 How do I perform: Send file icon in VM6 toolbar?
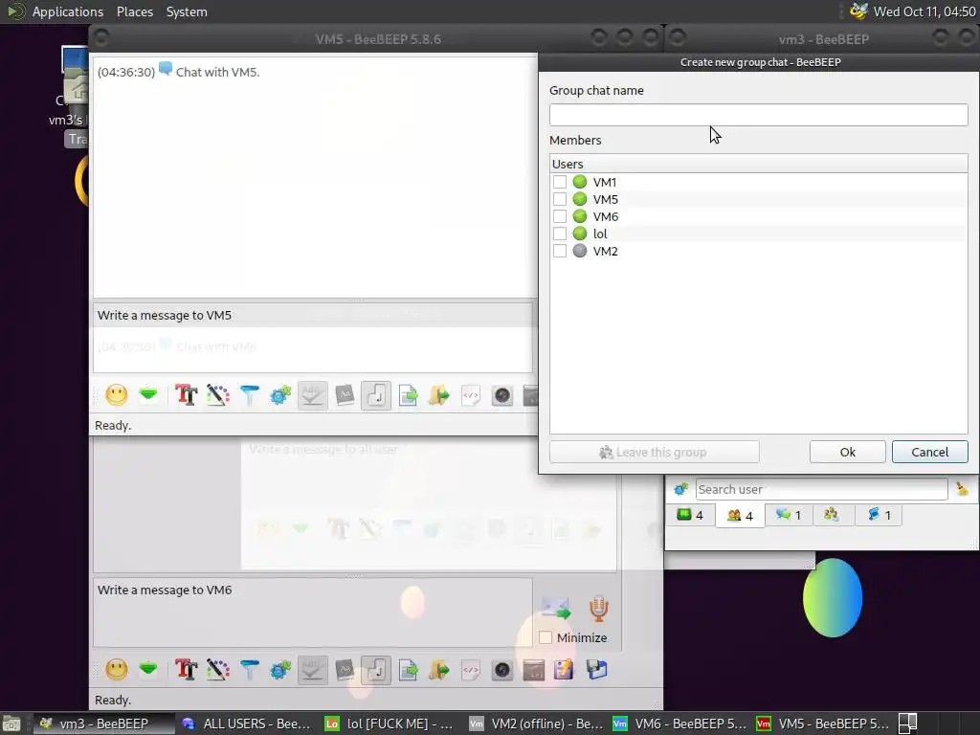pyautogui.click(x=408, y=670)
